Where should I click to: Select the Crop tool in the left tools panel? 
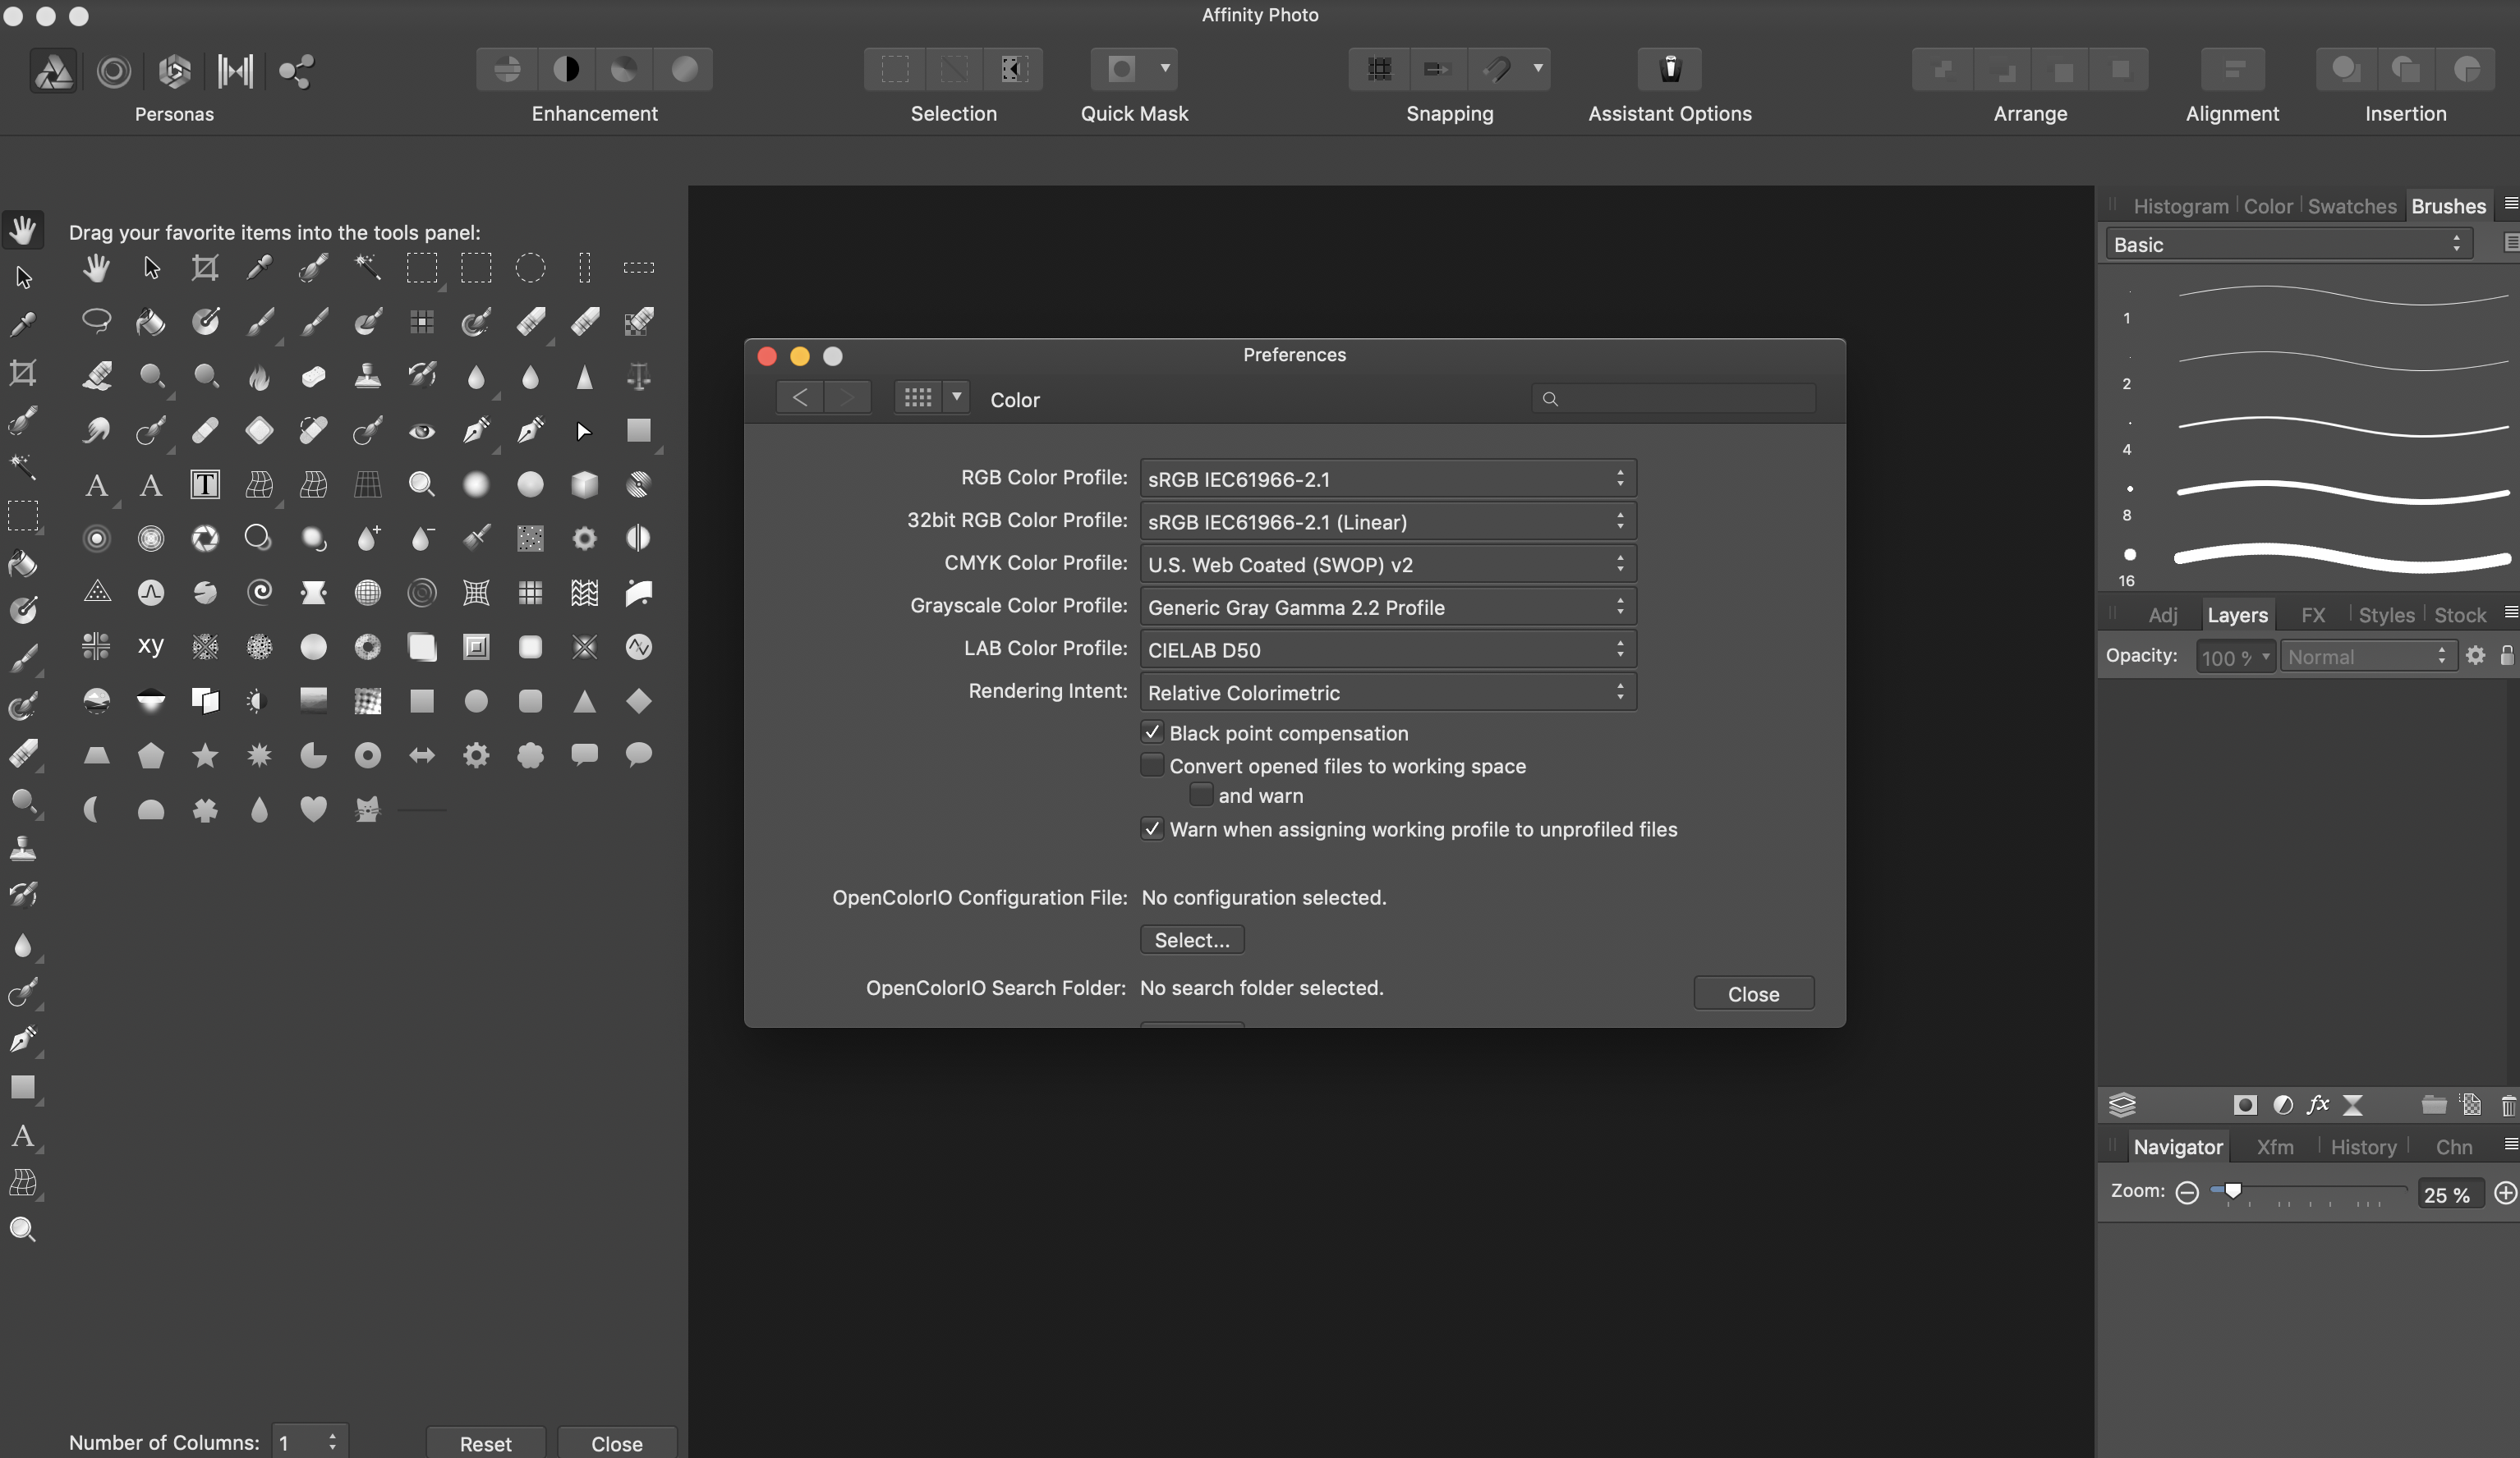(x=23, y=374)
